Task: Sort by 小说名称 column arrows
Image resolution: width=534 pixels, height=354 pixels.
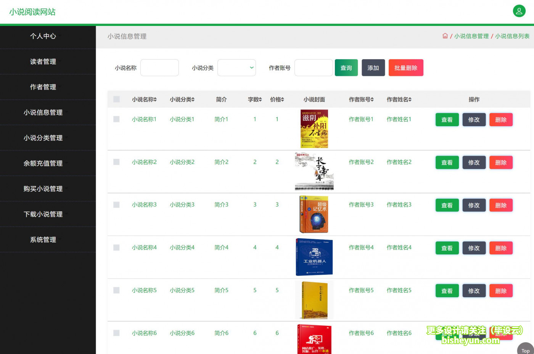Action: 155,100
